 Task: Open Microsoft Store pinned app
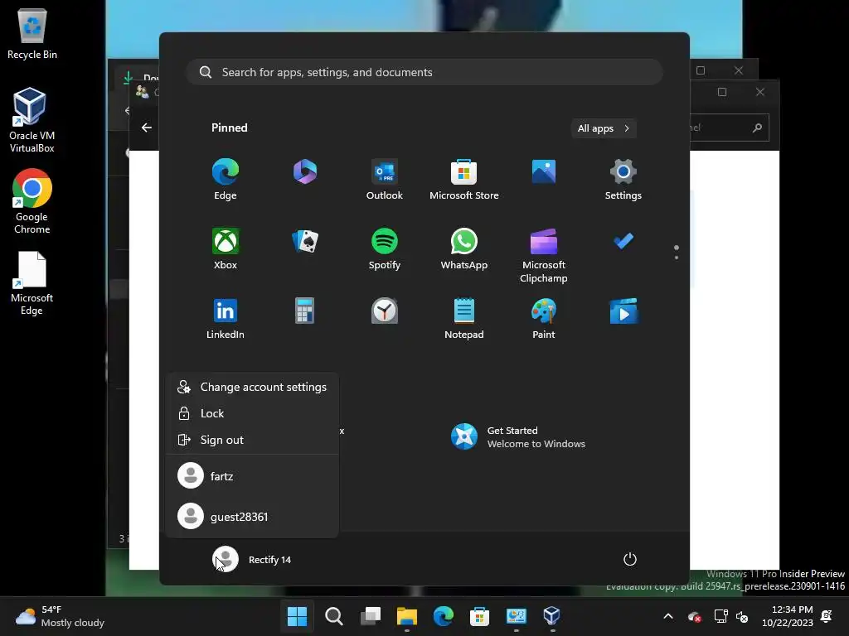[x=464, y=180]
